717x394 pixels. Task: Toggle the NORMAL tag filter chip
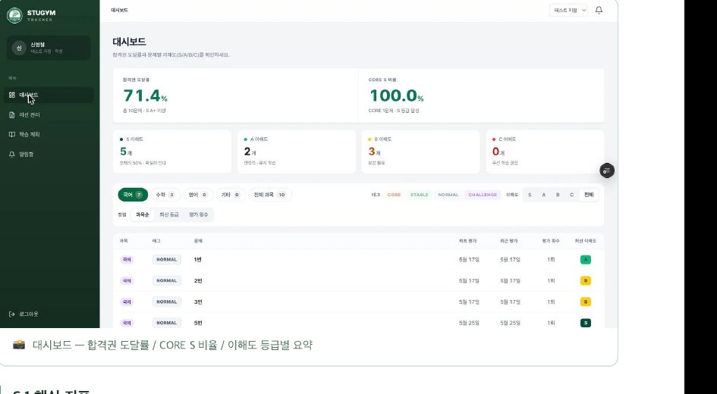448,195
